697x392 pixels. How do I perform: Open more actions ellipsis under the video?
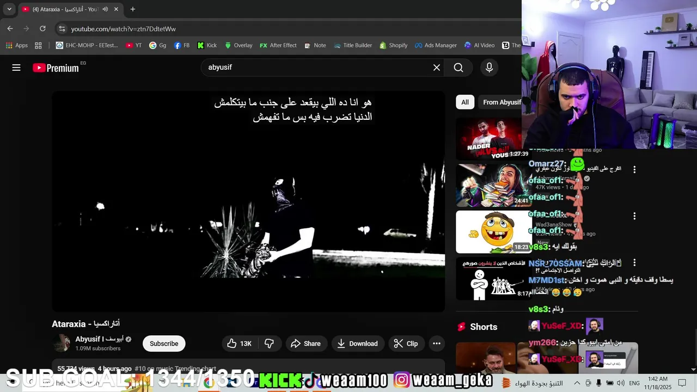pos(437,344)
